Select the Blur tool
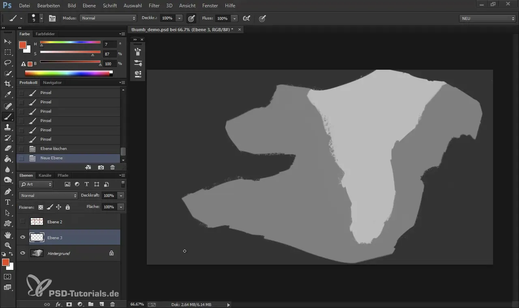519x308 pixels. tap(8, 169)
